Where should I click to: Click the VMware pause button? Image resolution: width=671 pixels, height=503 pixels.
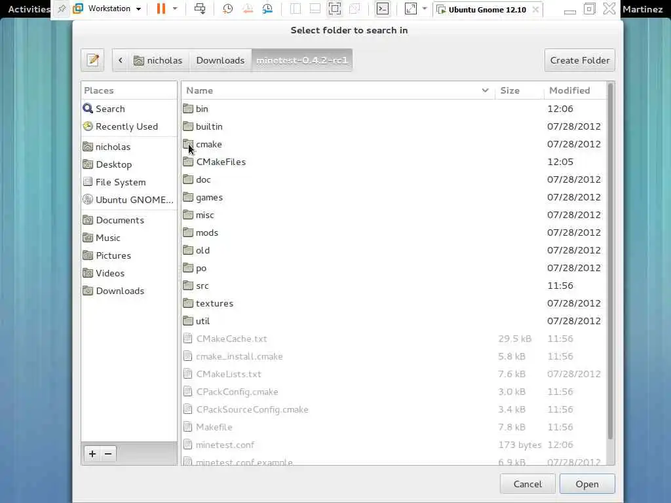pyautogui.click(x=161, y=9)
